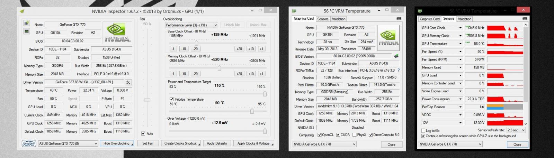Viewport: 554px width, 158px height.
Task: Click Power Target slider handle at 110 %
Action: pyautogui.click(x=265, y=93)
